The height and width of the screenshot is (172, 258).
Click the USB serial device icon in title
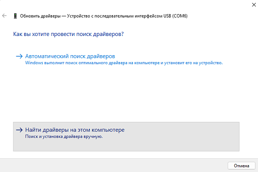[15, 16]
